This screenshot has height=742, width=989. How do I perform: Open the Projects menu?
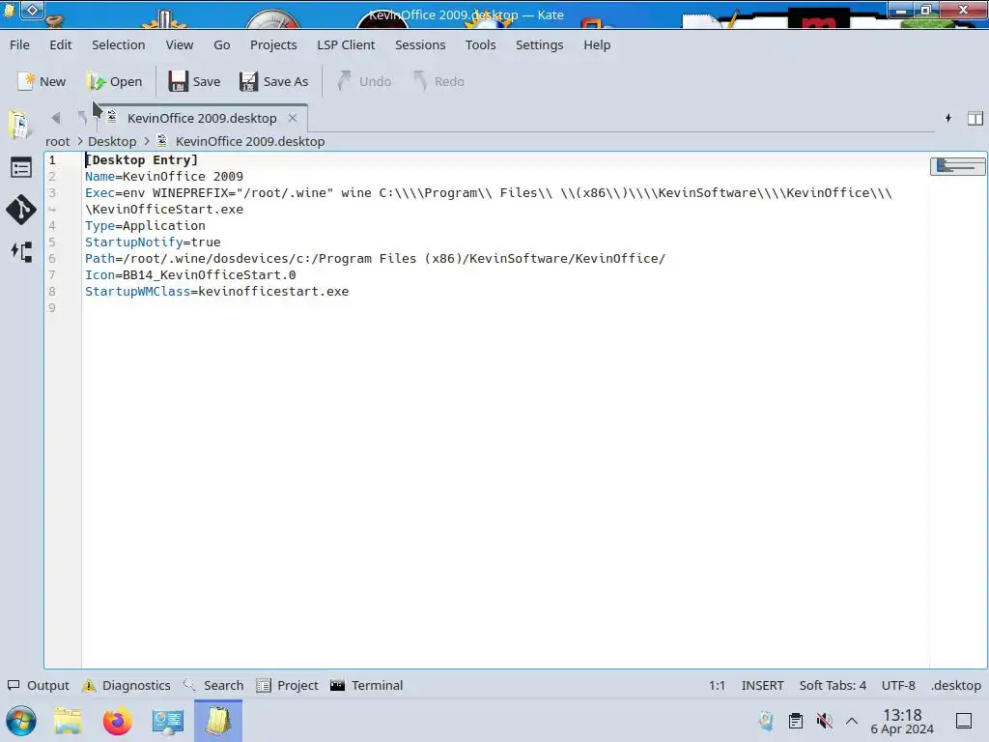(273, 44)
